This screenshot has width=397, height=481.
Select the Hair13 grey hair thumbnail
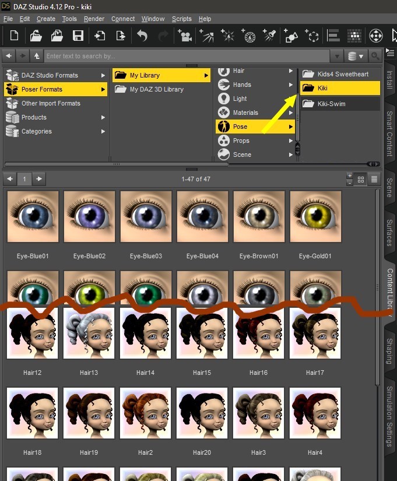(x=89, y=333)
